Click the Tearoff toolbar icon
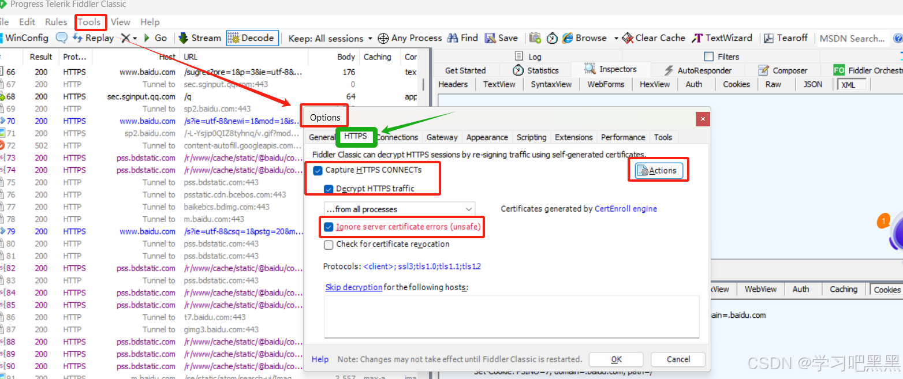 pos(768,38)
